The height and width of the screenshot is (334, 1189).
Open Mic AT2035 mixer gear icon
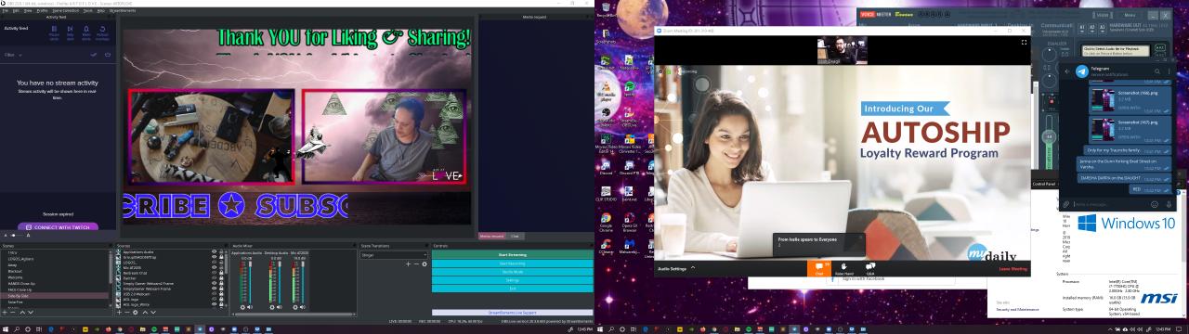(x=294, y=307)
